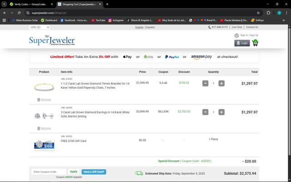The width and height of the screenshot is (291, 182).
Task: Reload the current page
Action: coord(19,13)
